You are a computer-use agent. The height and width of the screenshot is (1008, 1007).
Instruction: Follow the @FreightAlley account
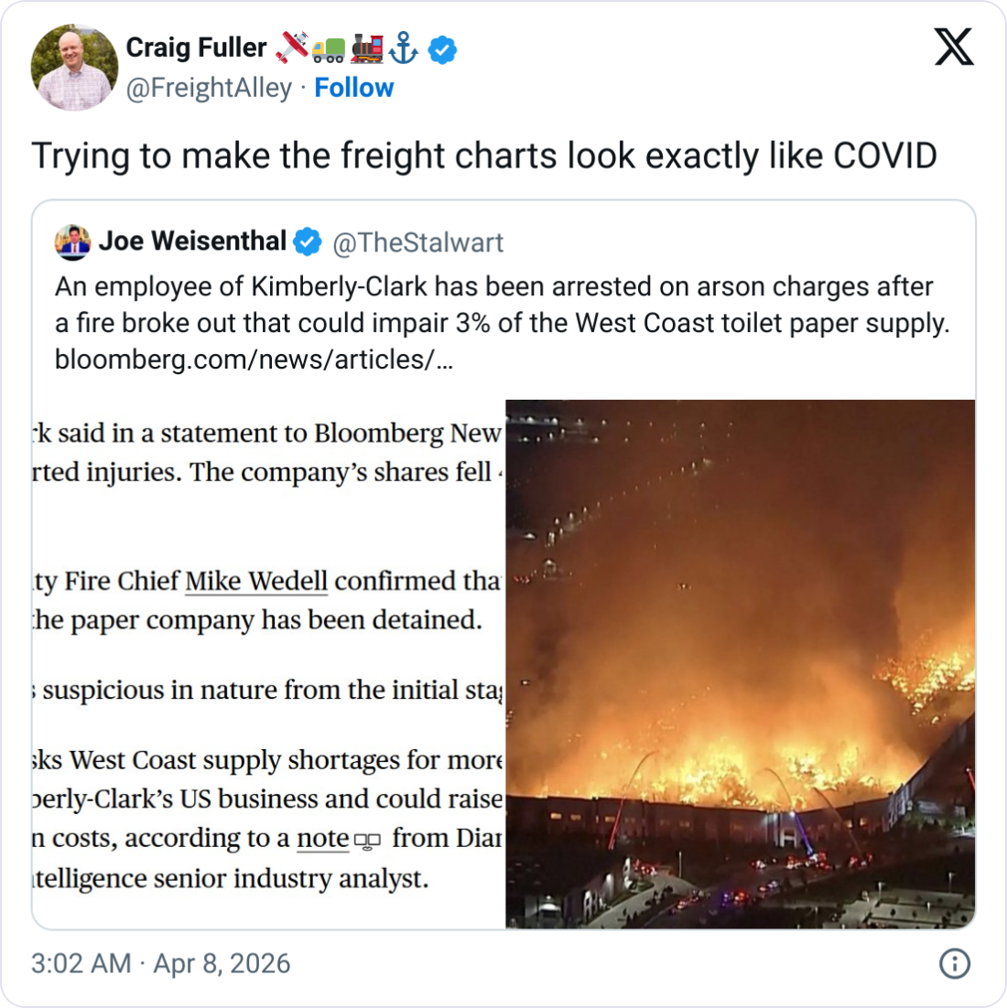pos(353,88)
